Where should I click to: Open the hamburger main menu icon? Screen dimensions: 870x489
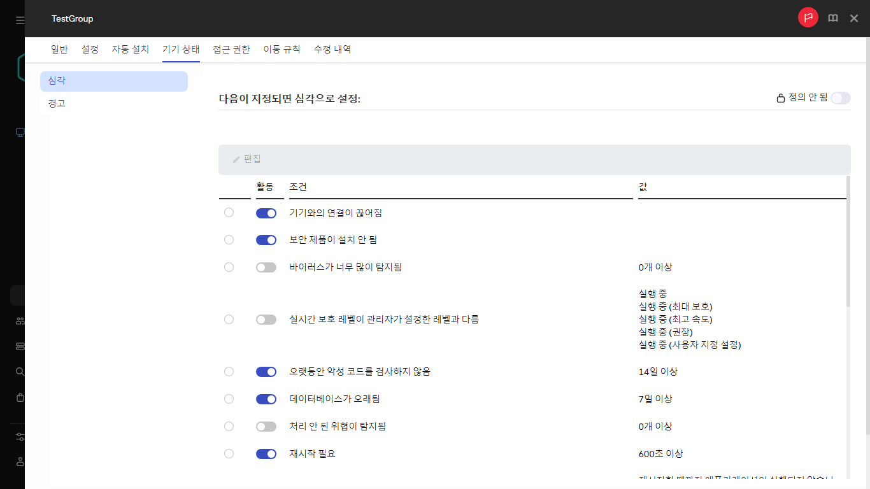[x=20, y=20]
